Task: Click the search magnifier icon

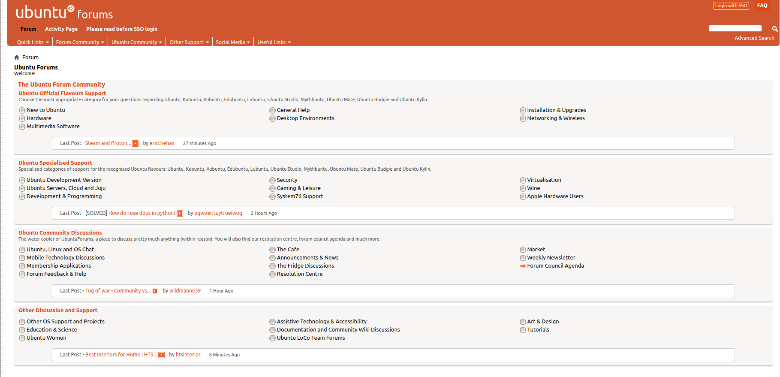Action: click(774, 29)
